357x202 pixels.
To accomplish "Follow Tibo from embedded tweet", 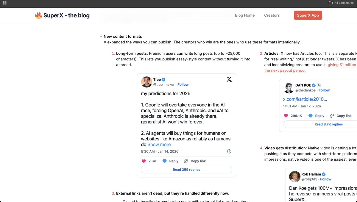I will click(x=183, y=84).
